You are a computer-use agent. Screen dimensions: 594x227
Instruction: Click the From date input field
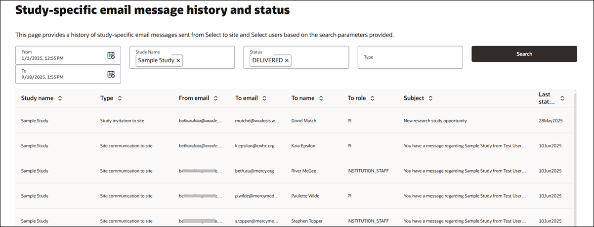pyautogui.click(x=68, y=55)
